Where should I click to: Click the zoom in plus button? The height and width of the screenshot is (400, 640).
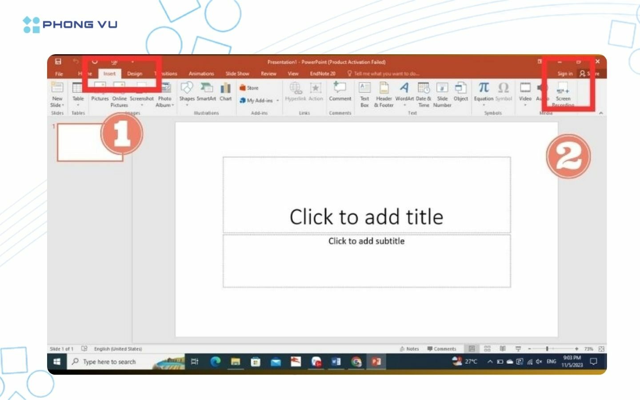pyautogui.click(x=576, y=349)
